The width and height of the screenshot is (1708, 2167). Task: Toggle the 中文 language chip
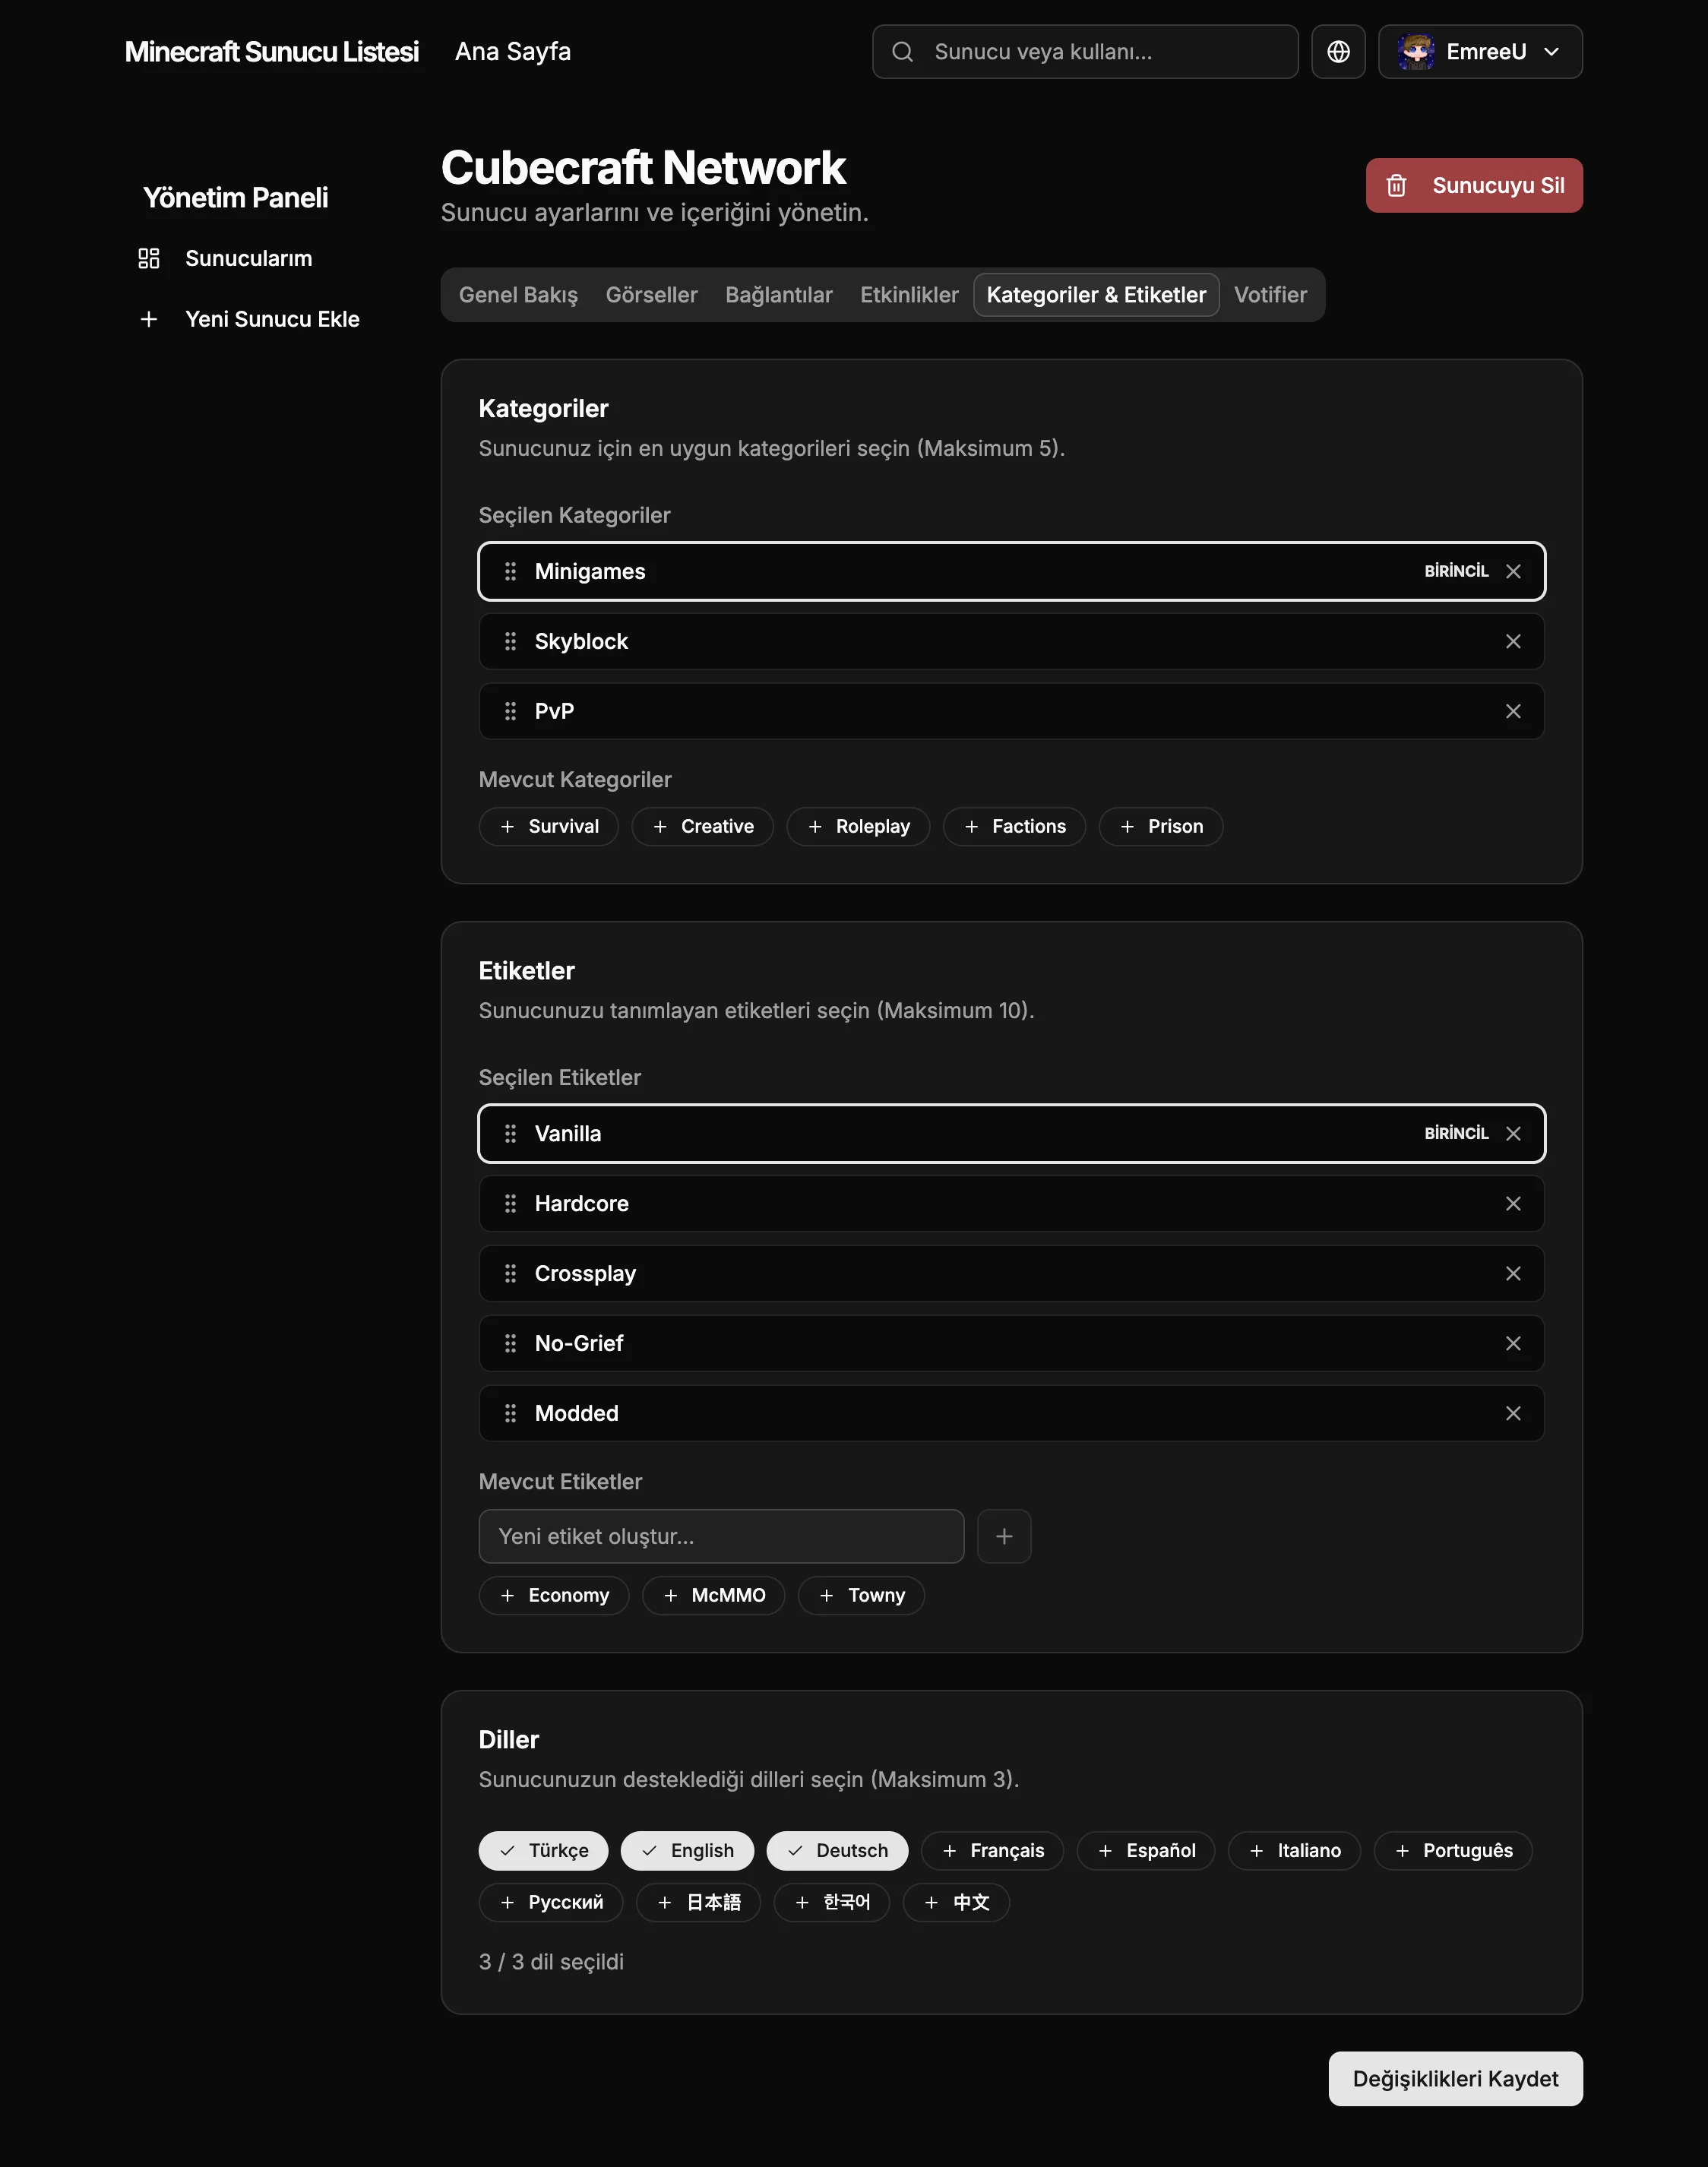tap(956, 1902)
